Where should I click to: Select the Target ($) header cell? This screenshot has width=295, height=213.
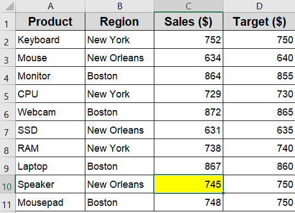pos(259,21)
